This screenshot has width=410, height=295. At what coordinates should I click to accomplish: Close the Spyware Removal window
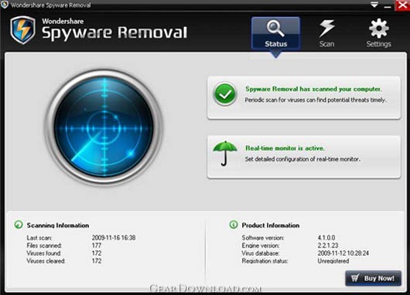pyautogui.click(x=402, y=5)
